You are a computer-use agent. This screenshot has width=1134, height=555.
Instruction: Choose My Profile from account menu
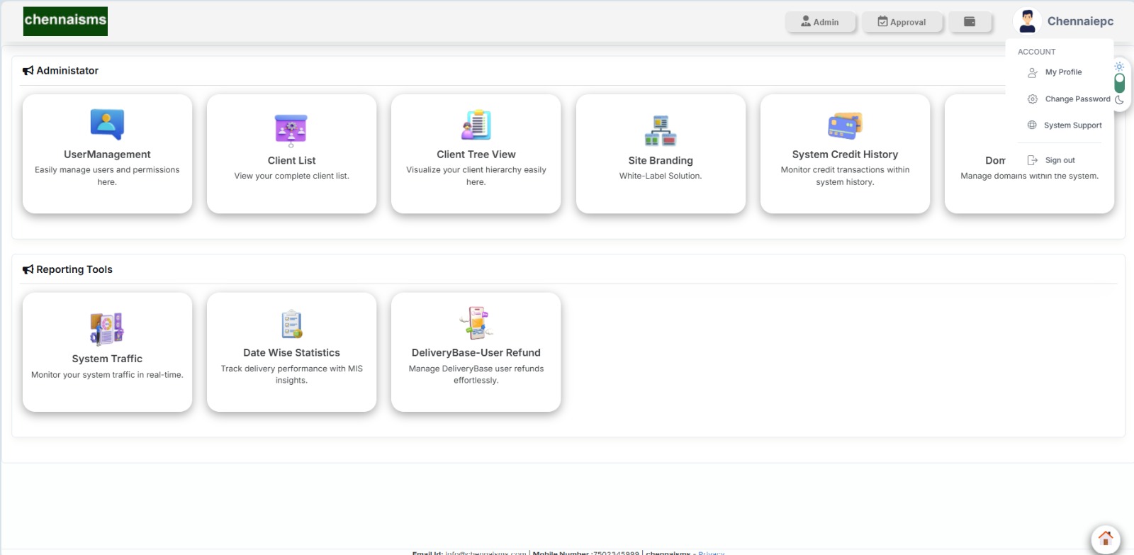pos(1063,72)
